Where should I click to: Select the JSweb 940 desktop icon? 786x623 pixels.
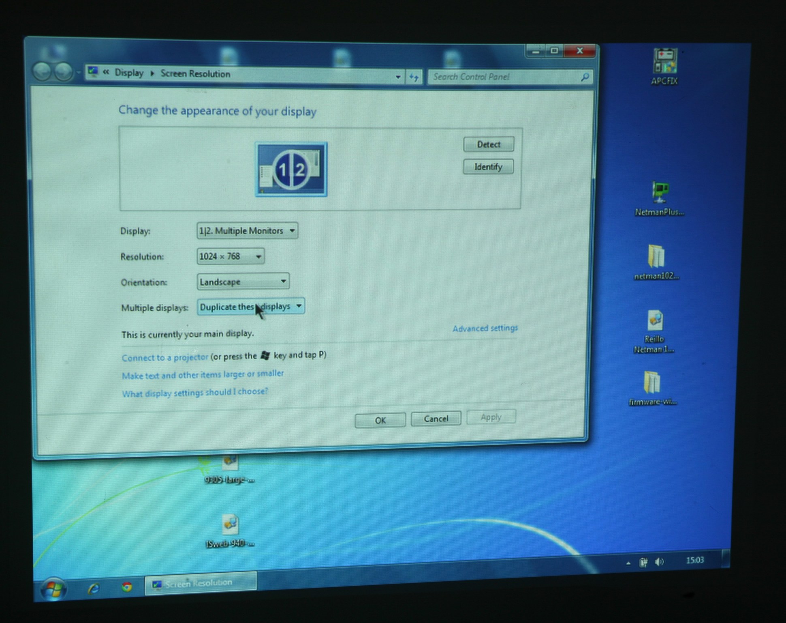tap(230, 531)
